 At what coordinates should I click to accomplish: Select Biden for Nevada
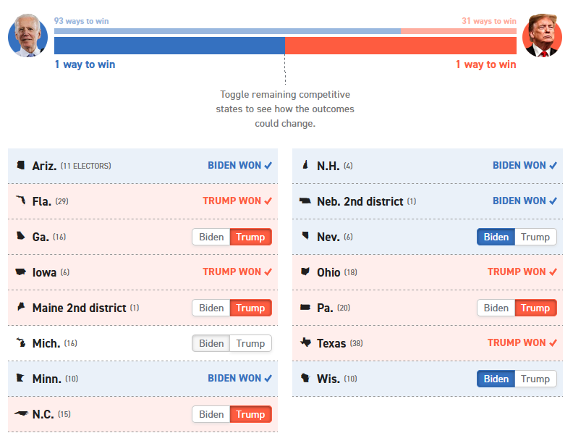click(496, 237)
